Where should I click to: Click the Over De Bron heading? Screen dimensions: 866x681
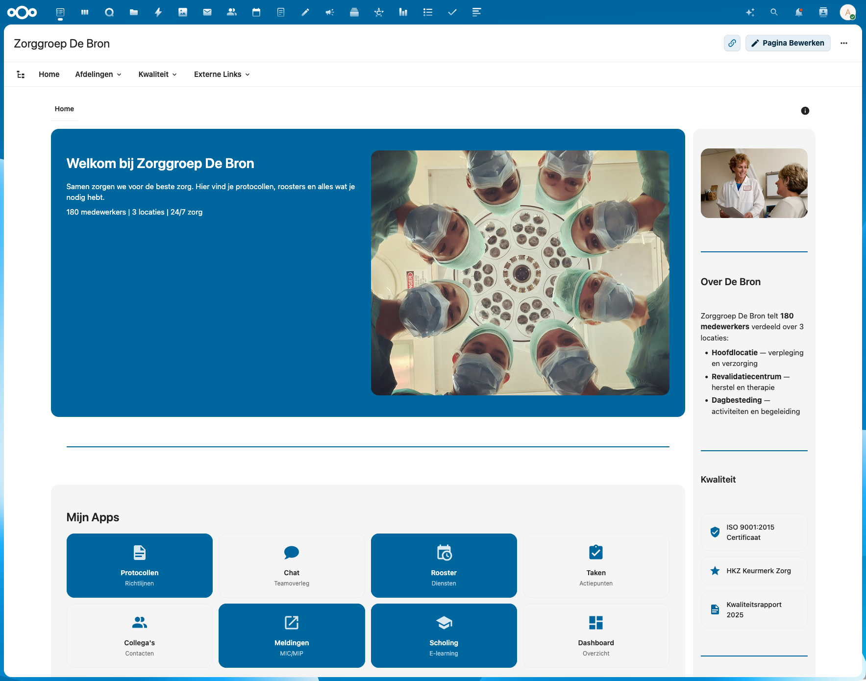pos(731,282)
